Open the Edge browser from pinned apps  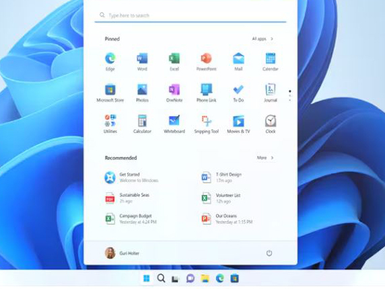[110, 62]
